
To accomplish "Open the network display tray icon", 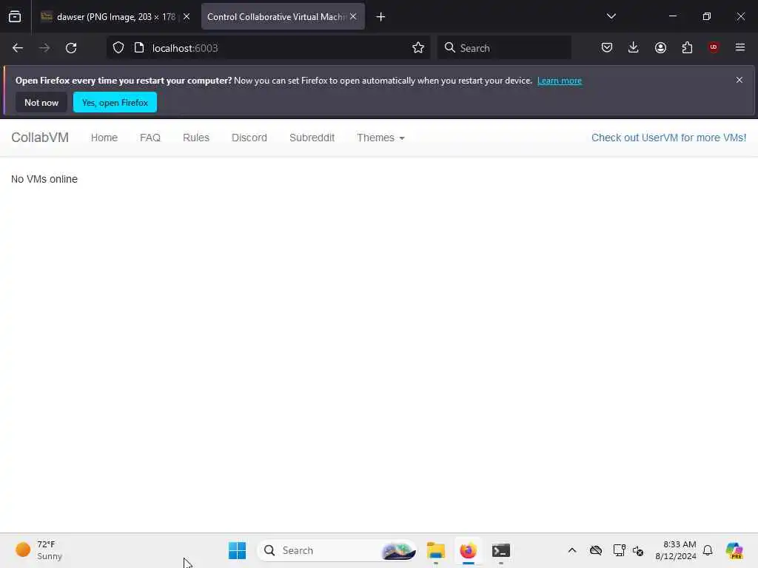I will pyautogui.click(x=619, y=550).
